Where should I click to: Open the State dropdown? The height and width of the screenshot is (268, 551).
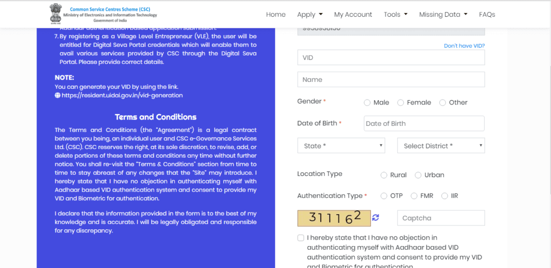click(341, 146)
